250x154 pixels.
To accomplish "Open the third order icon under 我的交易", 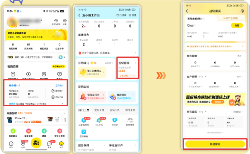I will pos(44,74).
